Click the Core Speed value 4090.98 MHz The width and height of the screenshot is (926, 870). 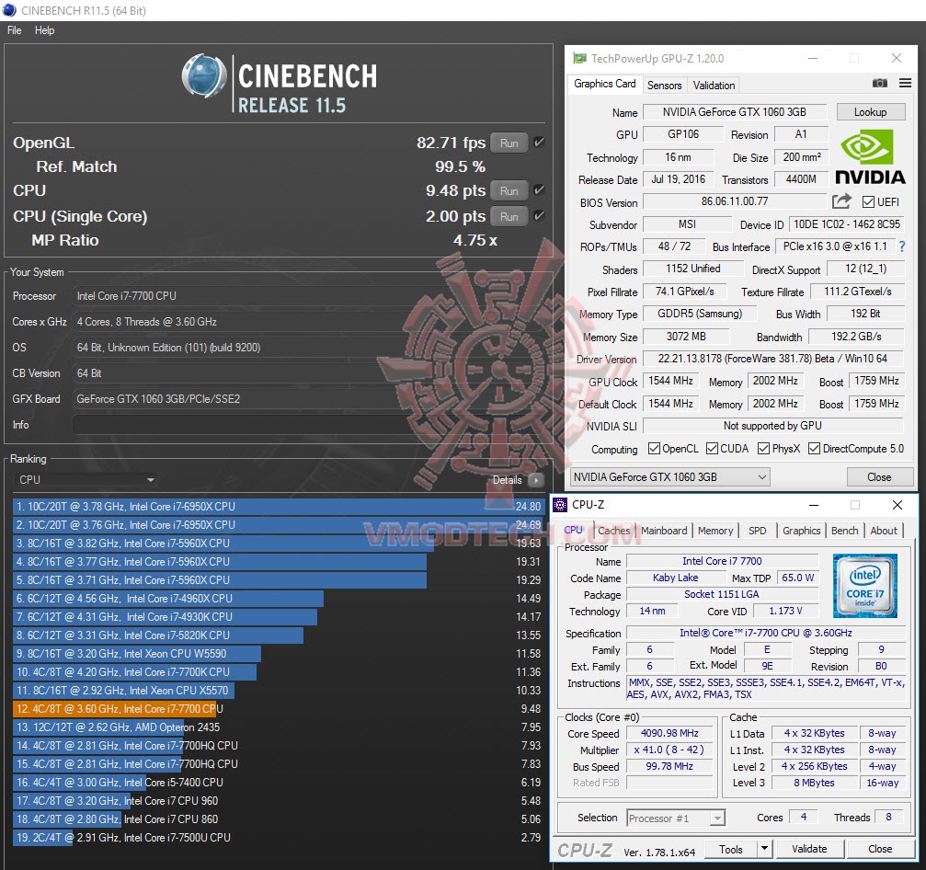pos(669,733)
